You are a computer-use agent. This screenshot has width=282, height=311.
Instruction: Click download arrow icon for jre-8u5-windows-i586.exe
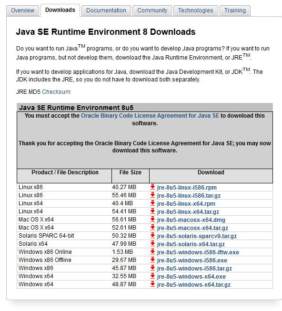(x=152, y=260)
